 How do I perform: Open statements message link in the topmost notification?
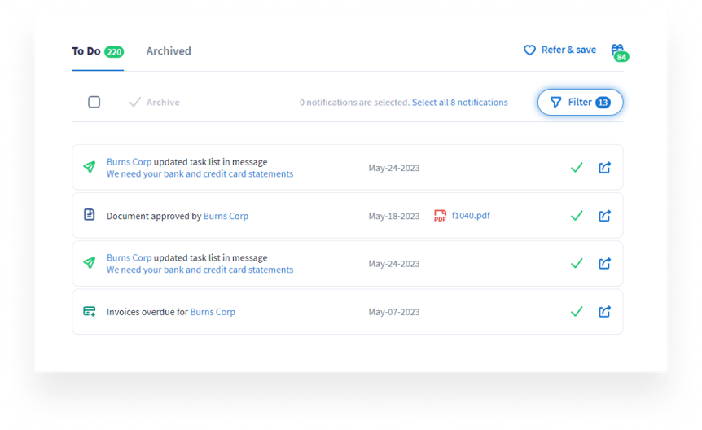(x=200, y=173)
